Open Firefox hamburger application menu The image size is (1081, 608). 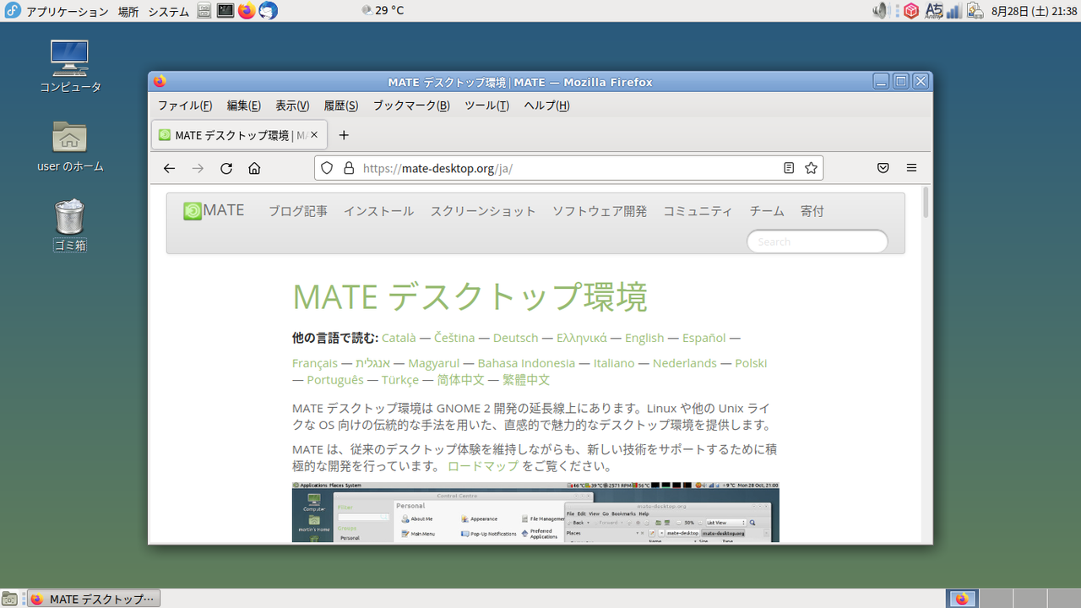point(911,168)
